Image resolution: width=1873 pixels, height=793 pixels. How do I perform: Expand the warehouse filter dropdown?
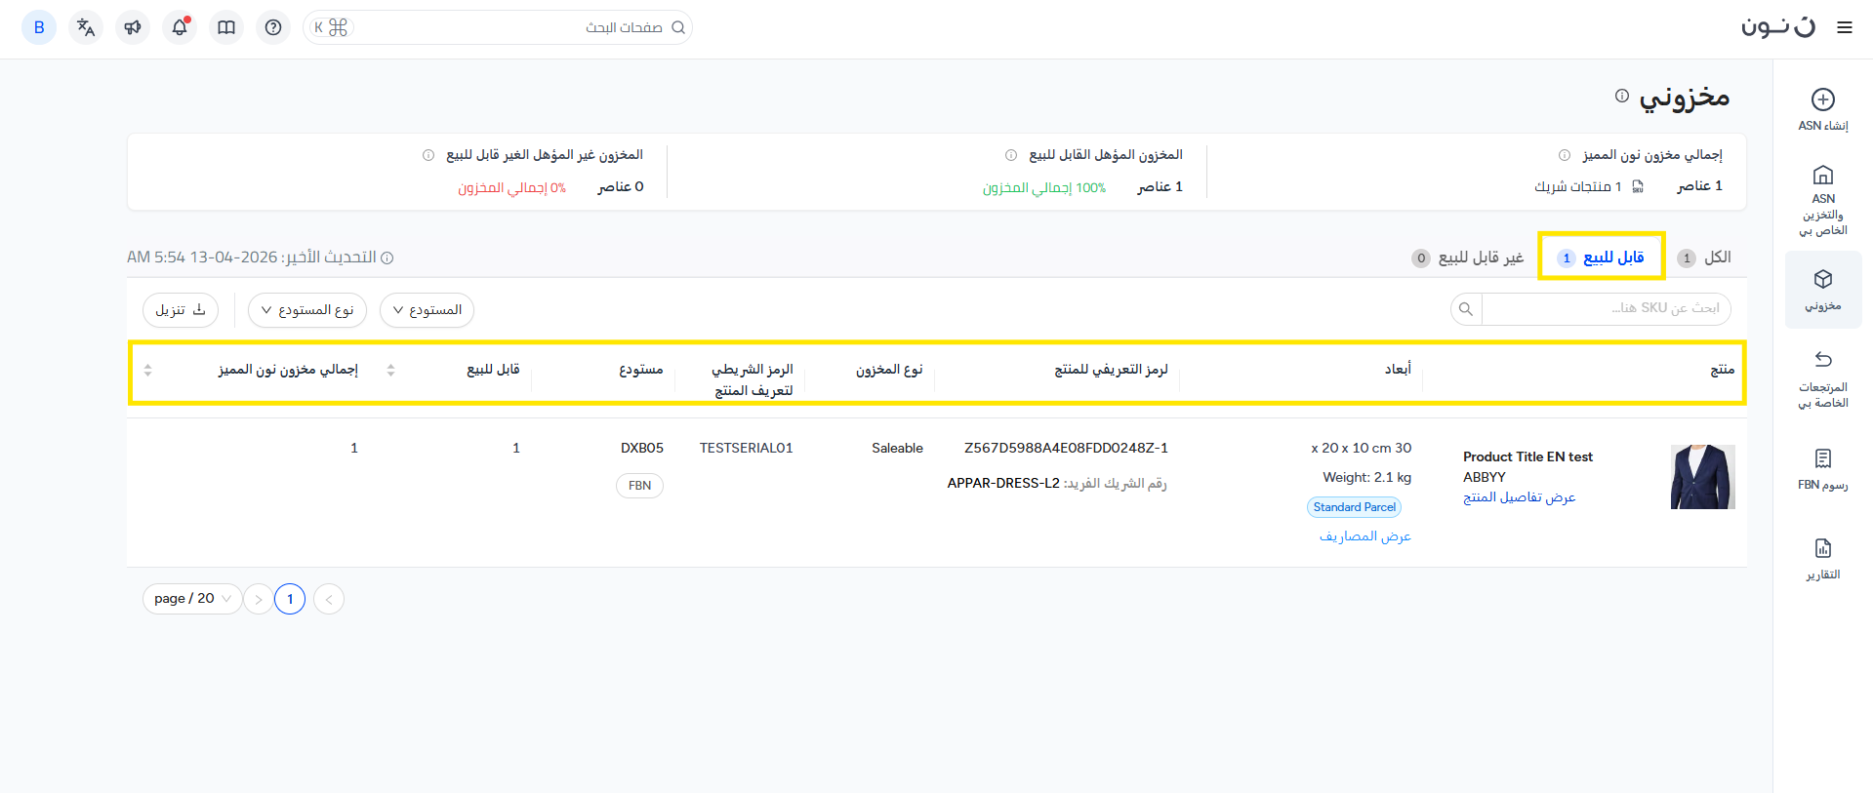pos(427,310)
